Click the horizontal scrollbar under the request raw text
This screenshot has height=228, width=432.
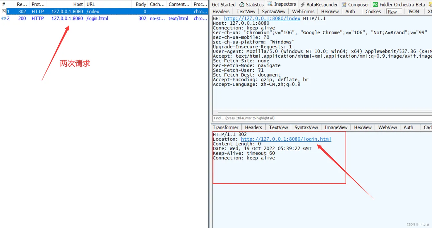click(x=325, y=112)
